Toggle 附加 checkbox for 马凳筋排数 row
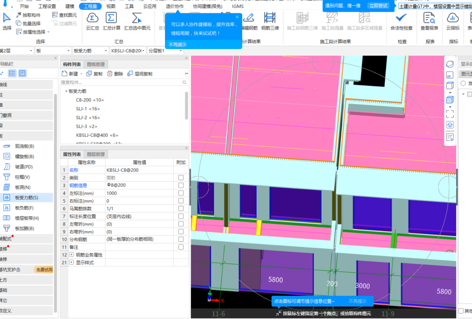 pyautogui.click(x=181, y=209)
